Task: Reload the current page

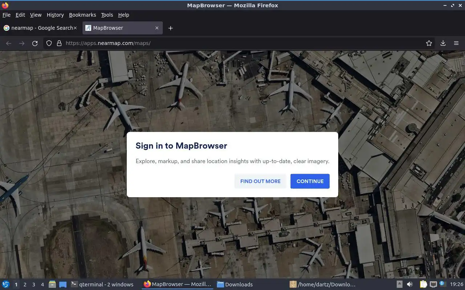Action: pos(35,43)
